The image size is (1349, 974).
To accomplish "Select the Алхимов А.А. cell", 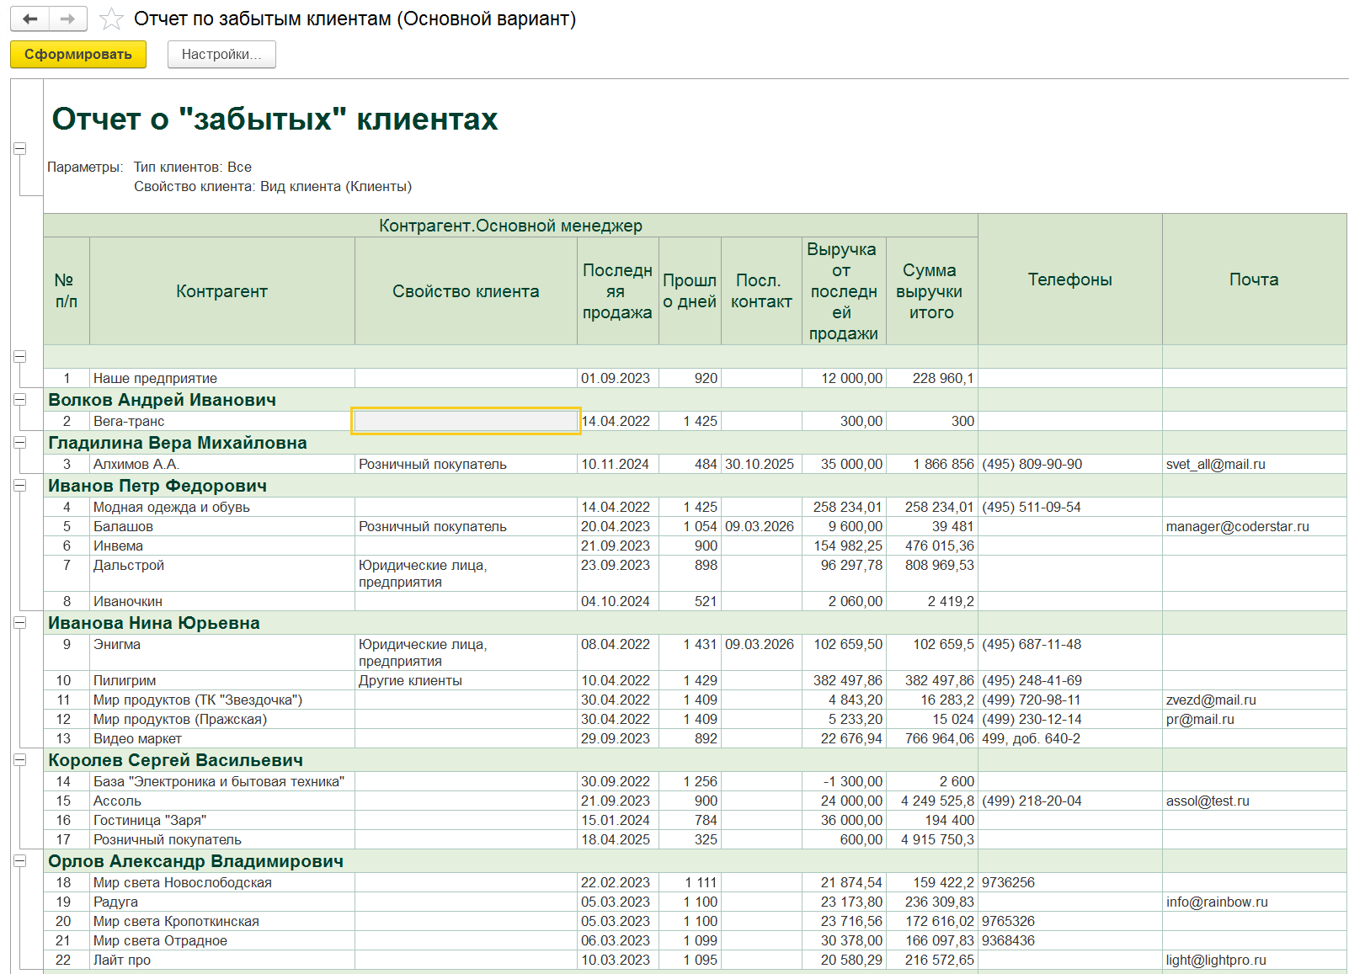I will 221,464.
